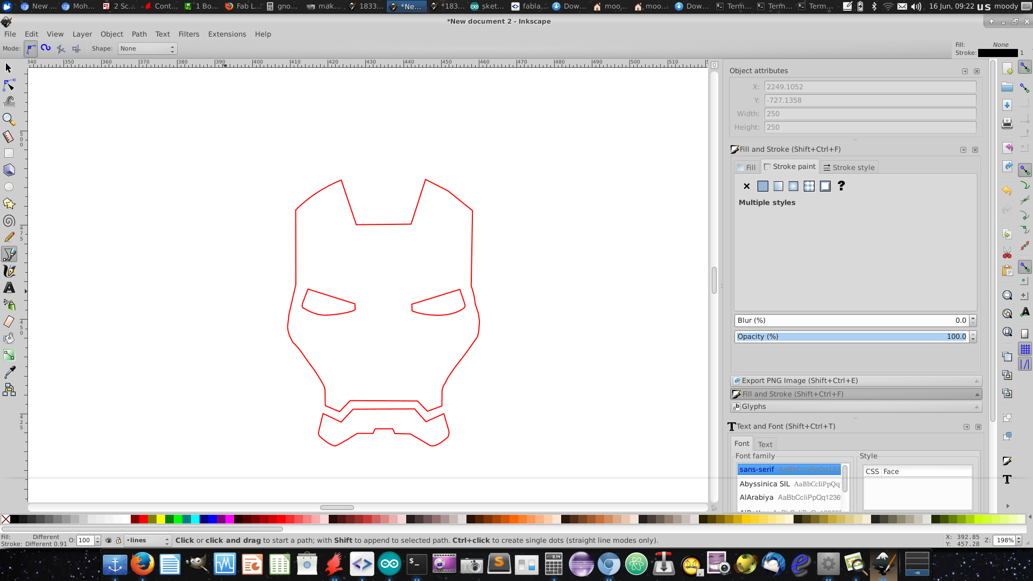Adjust the Blur value stepper
This screenshot has width=1033, height=581.
tap(973, 321)
